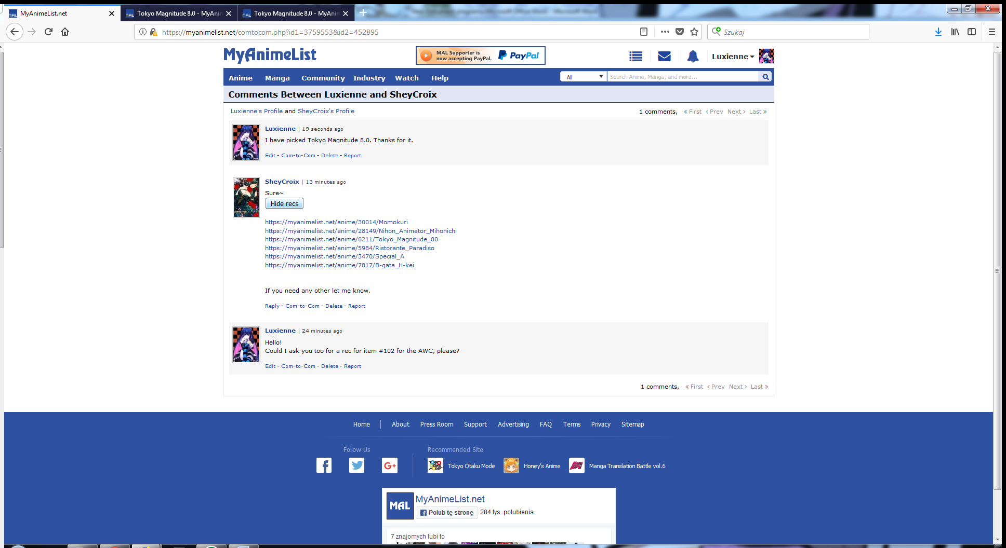The height and width of the screenshot is (548, 1006).
Task: Click the search magnifier button
Action: [765, 77]
